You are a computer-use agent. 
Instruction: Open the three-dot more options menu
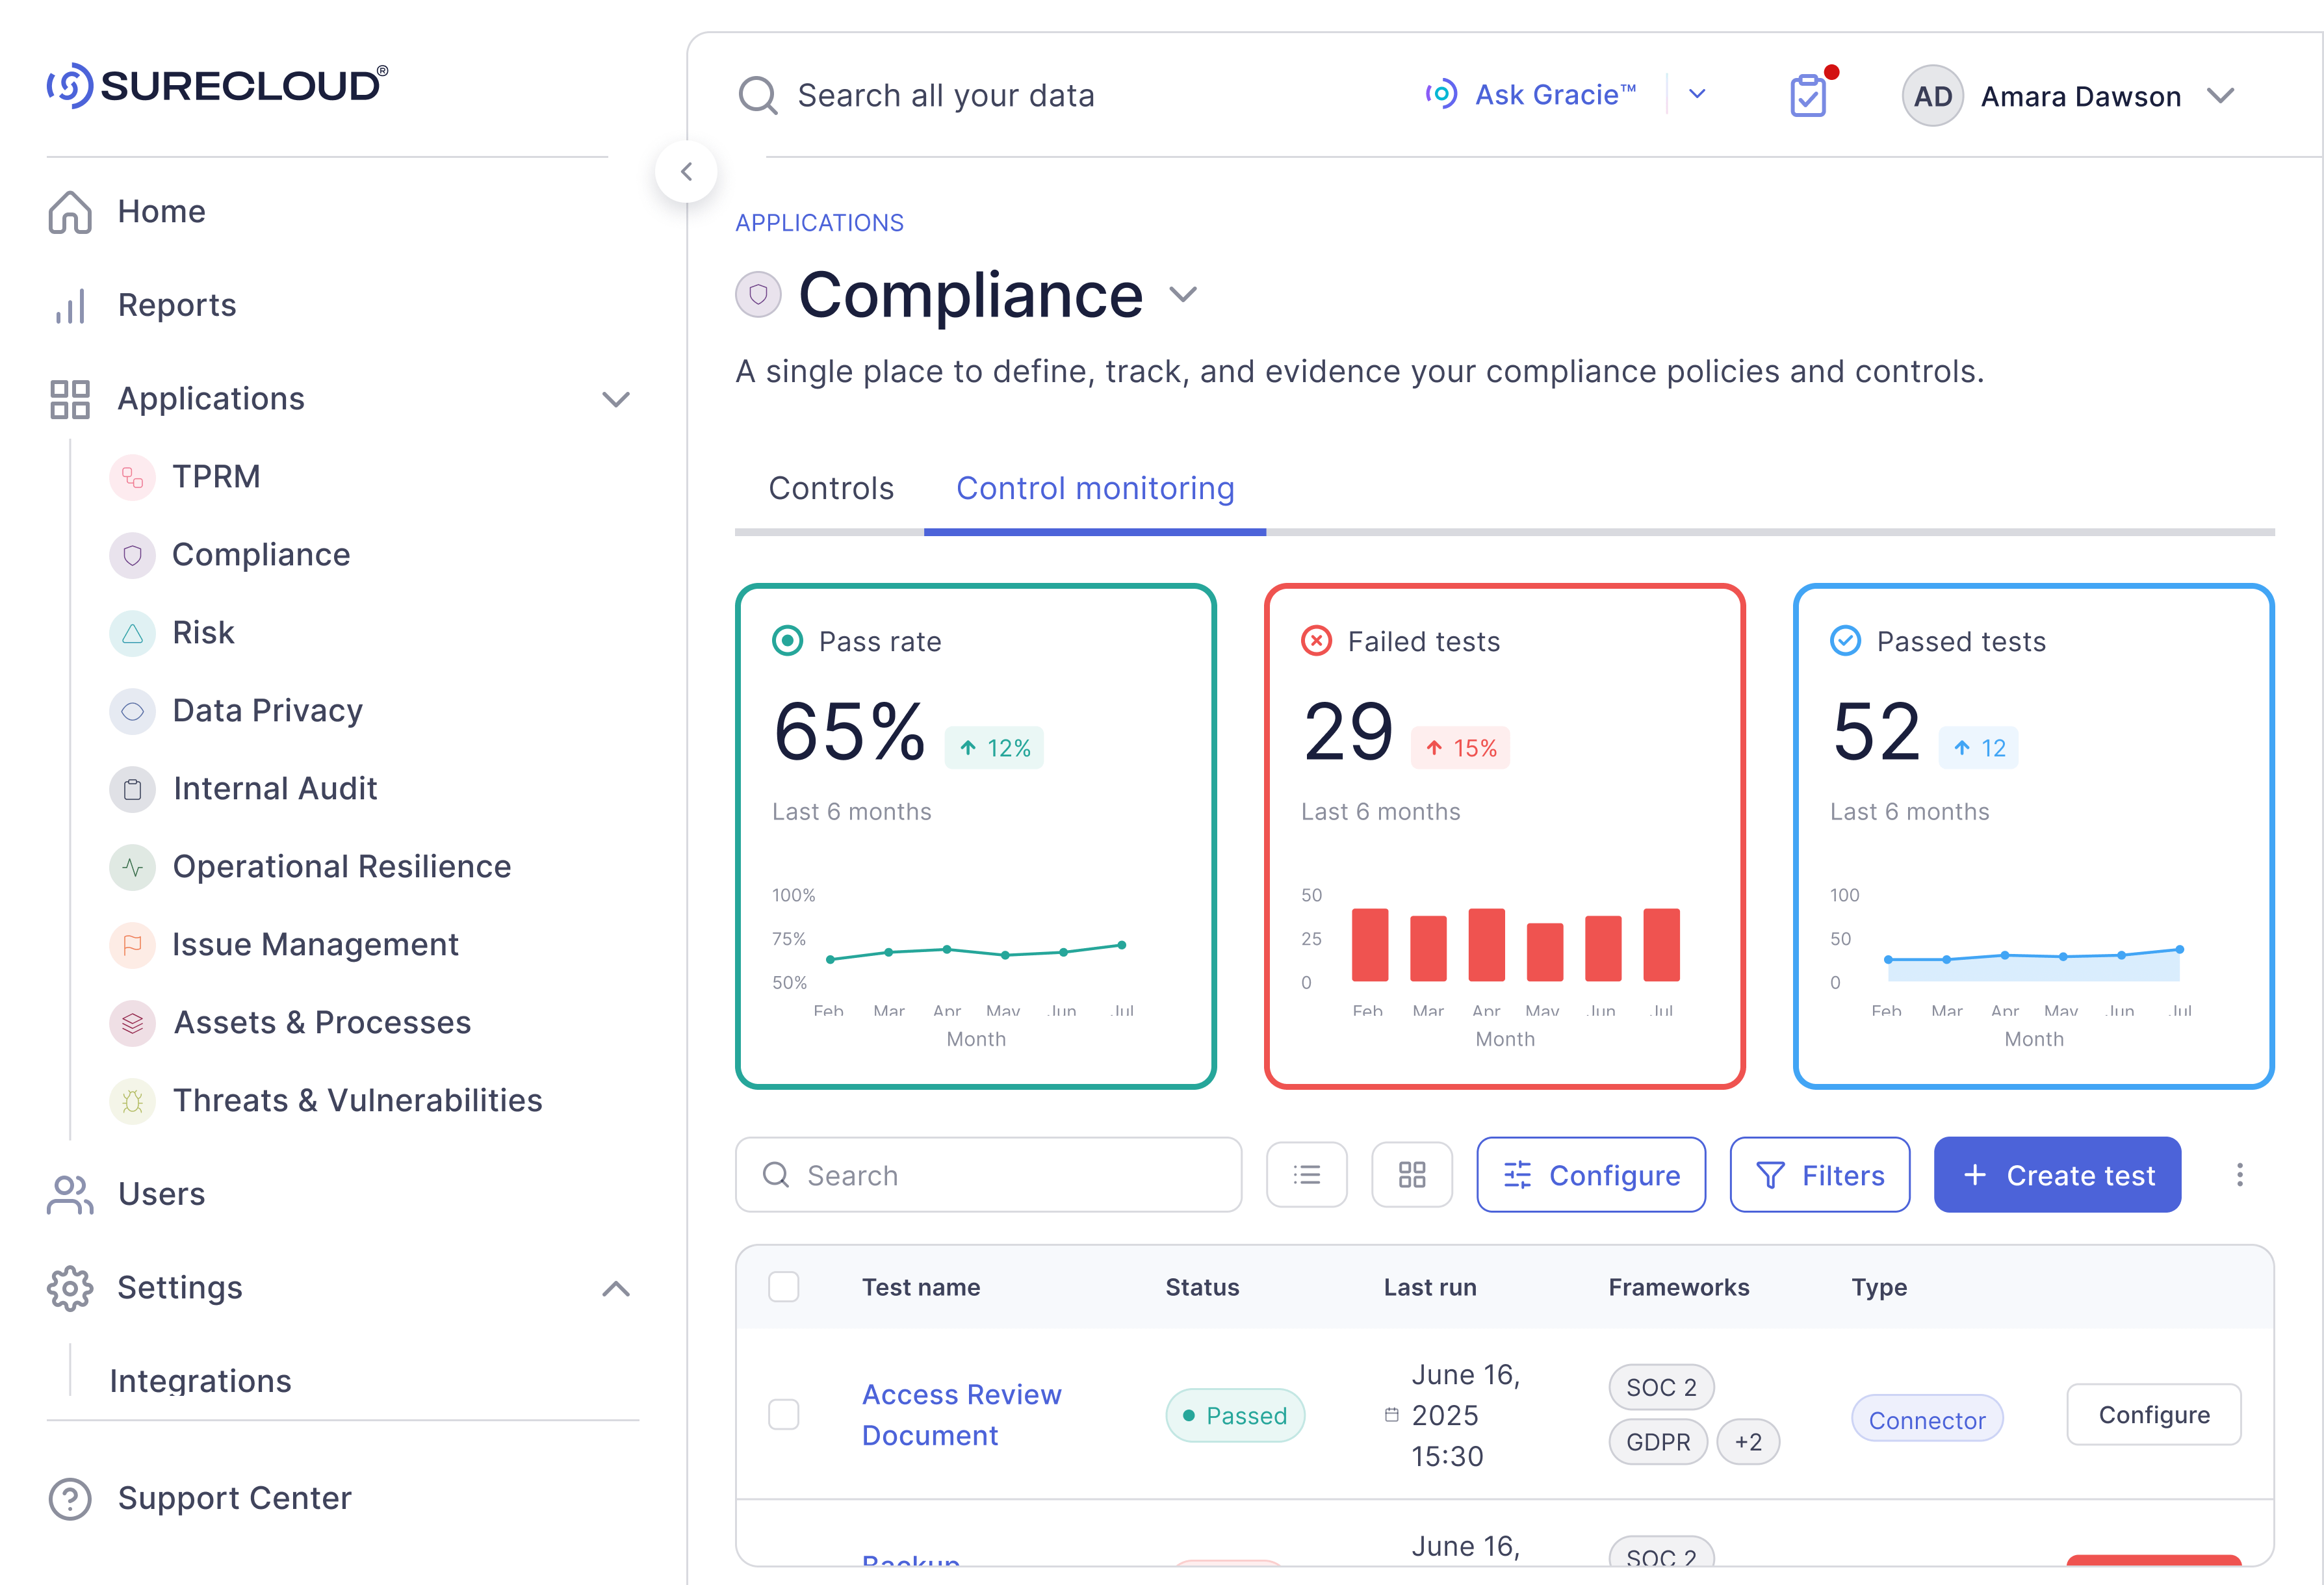point(2239,1175)
